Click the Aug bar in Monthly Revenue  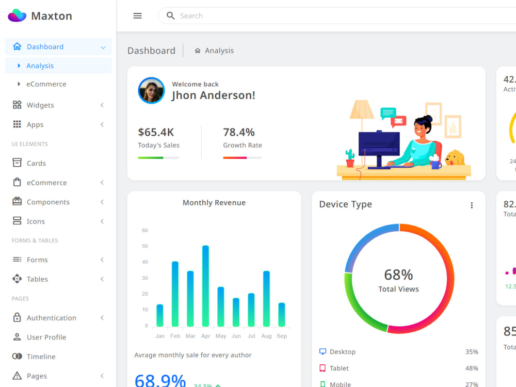click(x=267, y=298)
